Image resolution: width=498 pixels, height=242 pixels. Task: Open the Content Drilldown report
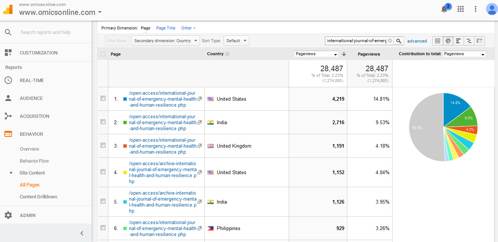(x=39, y=197)
